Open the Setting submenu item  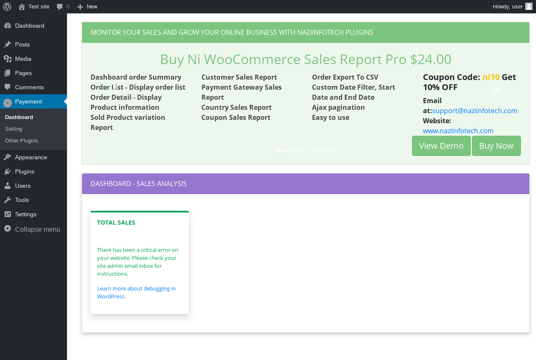(14, 129)
